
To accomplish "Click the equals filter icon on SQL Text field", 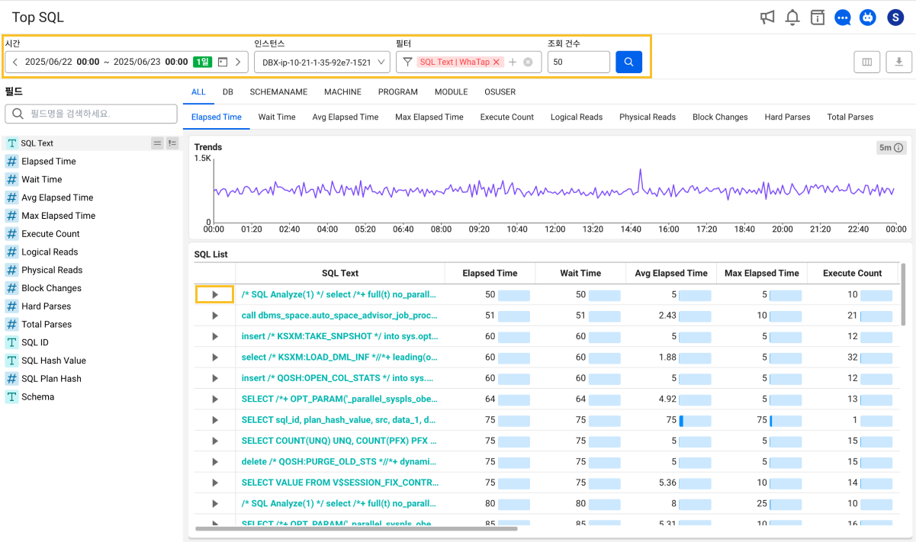I will pyautogui.click(x=157, y=143).
